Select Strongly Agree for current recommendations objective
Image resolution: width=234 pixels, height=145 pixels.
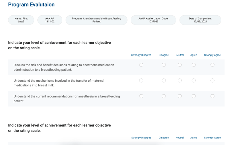tap(212, 96)
